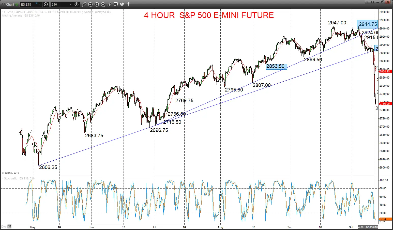The width and height of the screenshot is (393, 230).
Task: Open the window layout dropdown button
Action: [373, 2]
